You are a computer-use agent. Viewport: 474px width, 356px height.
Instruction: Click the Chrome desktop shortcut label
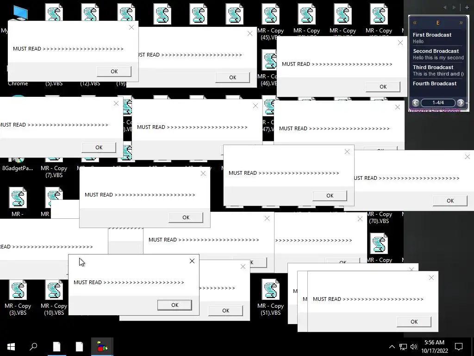18,83
